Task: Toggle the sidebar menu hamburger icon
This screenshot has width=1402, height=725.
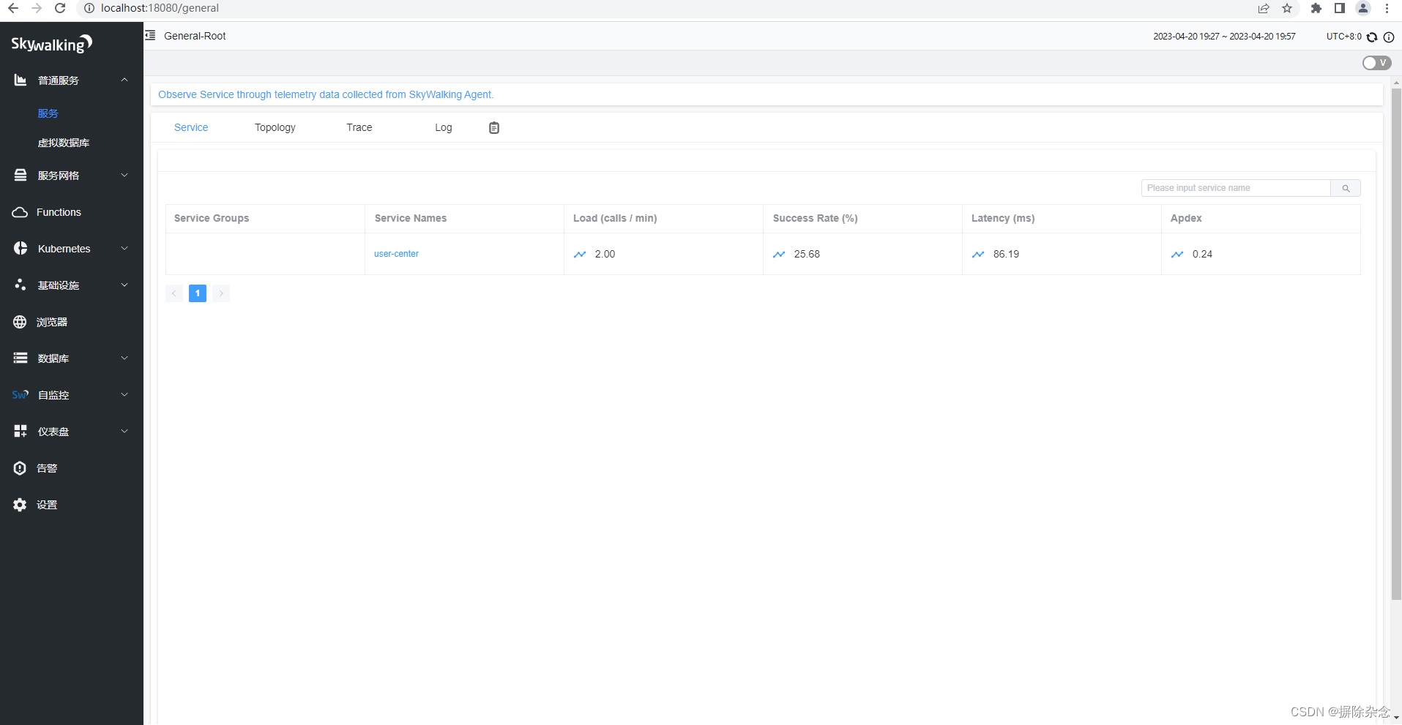Action: pos(149,35)
